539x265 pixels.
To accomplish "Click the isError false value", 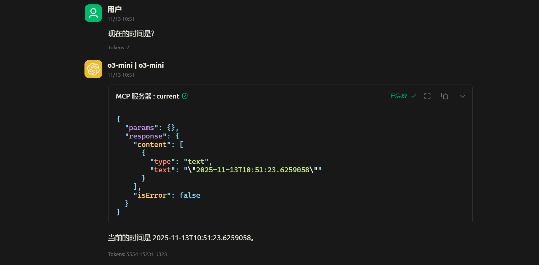I will click(189, 195).
